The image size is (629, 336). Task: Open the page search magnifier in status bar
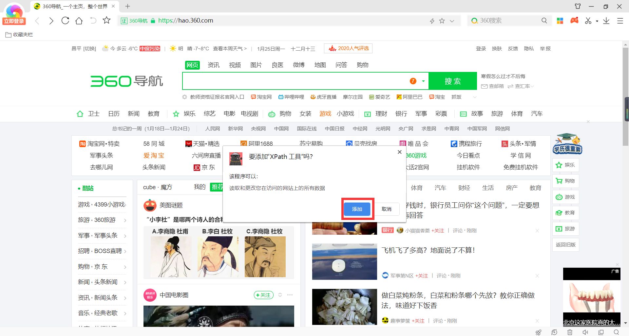pos(616,332)
